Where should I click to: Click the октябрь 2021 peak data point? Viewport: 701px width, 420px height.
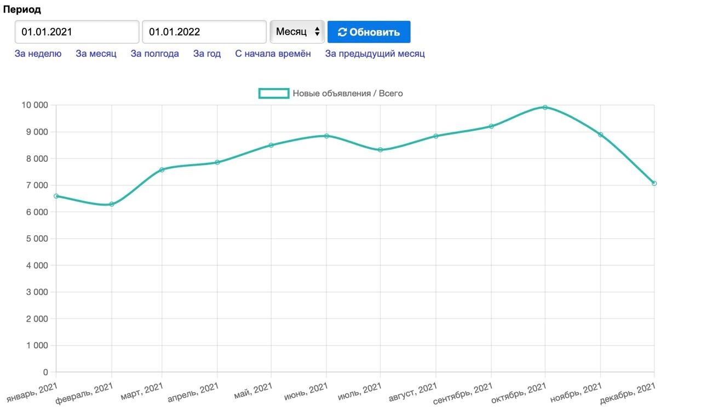pyautogui.click(x=545, y=107)
